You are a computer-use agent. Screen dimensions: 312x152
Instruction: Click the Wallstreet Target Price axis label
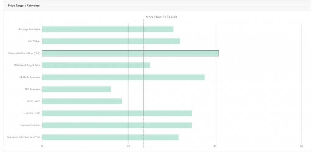pos(27,65)
